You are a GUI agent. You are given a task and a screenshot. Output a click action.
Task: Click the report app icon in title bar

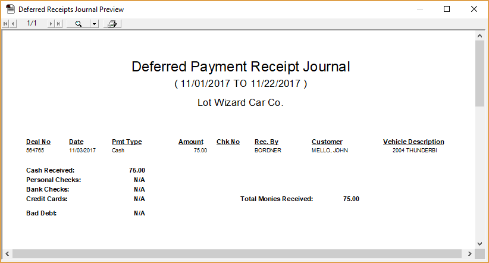[10, 10]
